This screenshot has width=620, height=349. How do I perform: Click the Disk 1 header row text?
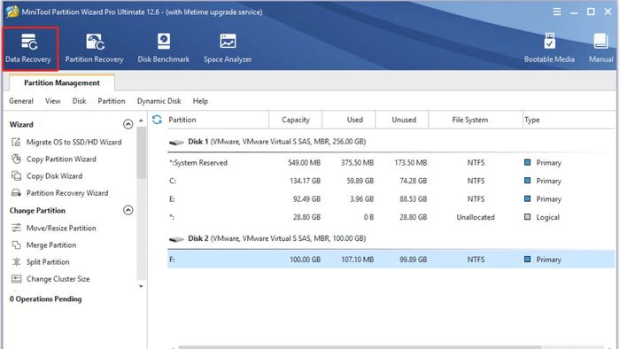276,142
